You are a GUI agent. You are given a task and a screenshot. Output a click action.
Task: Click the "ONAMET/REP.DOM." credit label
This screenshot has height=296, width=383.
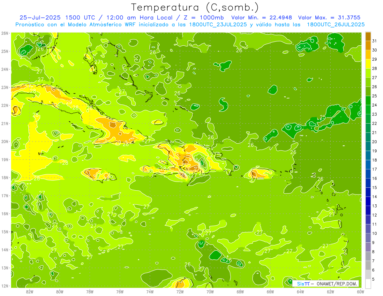click(336, 284)
